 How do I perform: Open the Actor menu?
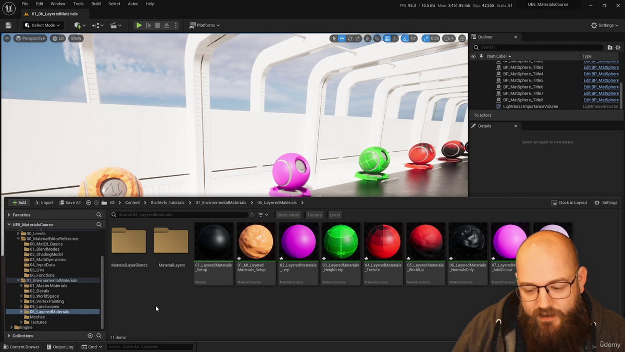click(x=133, y=4)
